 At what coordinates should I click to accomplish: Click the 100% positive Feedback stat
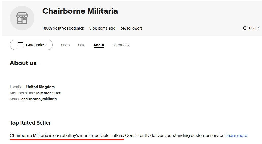(63, 28)
